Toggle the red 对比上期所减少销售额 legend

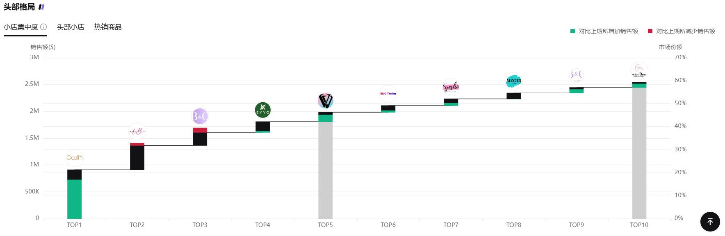[682, 31]
